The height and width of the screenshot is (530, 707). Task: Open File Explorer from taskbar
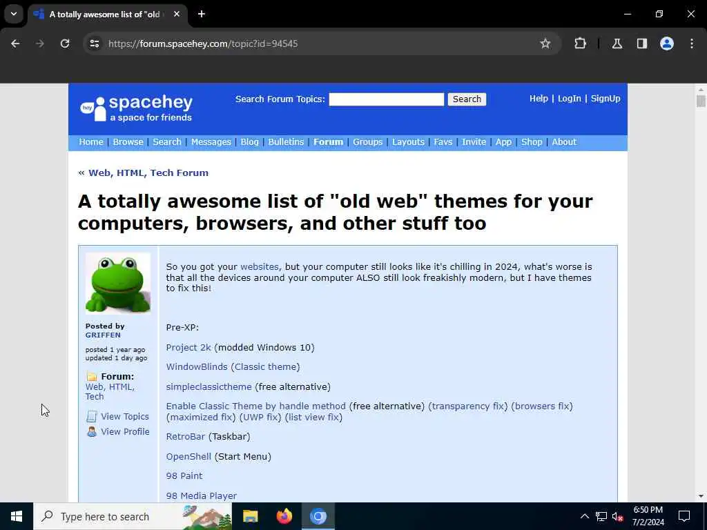[x=250, y=516]
